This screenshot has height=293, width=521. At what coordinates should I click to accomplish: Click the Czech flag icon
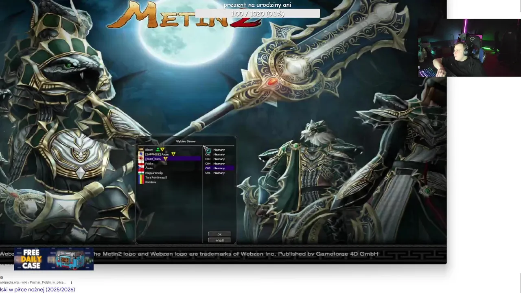click(141, 168)
